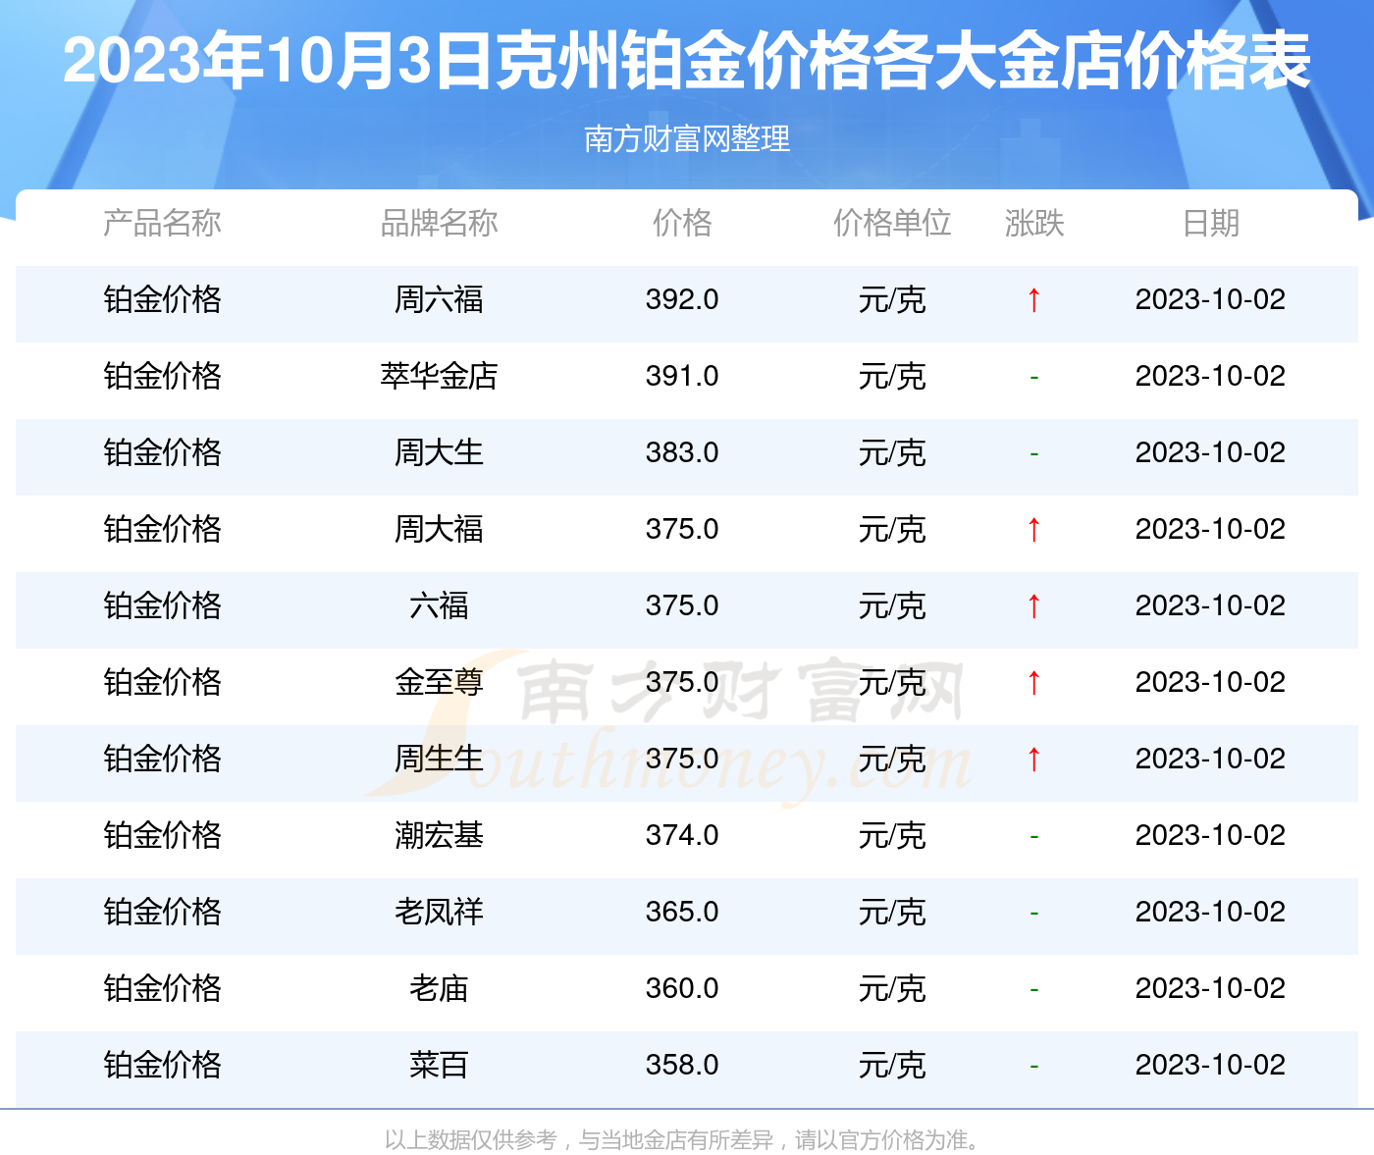Click 铂金价格 in the 老凤祥 row

[162, 913]
